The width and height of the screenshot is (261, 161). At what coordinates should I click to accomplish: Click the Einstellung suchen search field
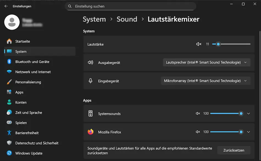click(130, 6)
